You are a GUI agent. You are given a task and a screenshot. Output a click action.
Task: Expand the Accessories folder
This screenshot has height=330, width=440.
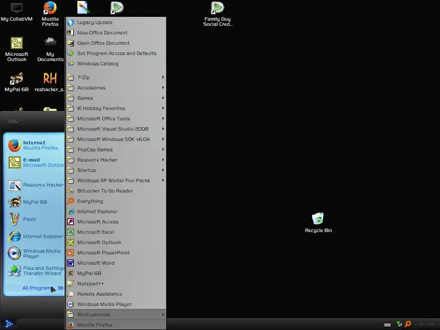coord(116,88)
